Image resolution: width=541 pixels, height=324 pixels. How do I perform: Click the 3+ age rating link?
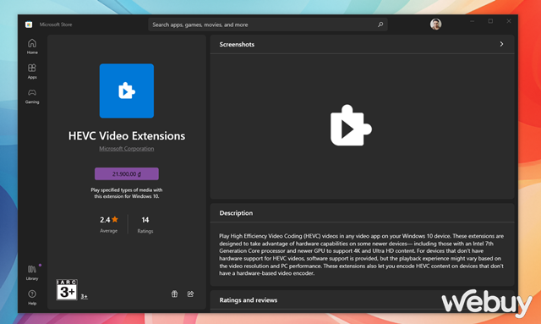[x=85, y=296]
